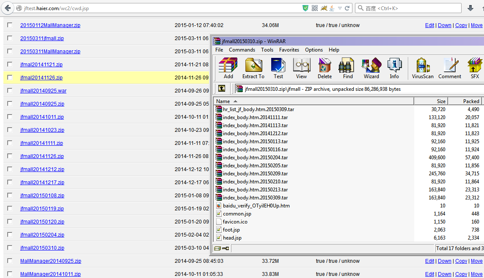The width and height of the screenshot is (484, 278).
Task: Click the Test archive toolbar icon
Action: [x=278, y=68]
